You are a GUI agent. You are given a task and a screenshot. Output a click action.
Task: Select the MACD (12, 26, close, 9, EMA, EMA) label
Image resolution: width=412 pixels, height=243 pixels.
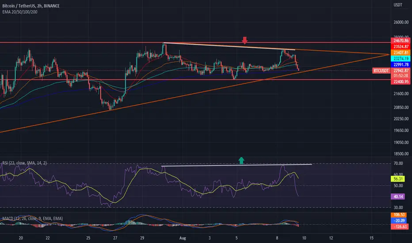(x=33, y=218)
